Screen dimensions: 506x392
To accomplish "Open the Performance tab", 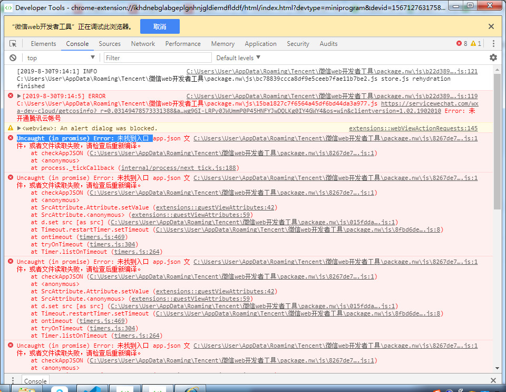I will click(x=183, y=44).
